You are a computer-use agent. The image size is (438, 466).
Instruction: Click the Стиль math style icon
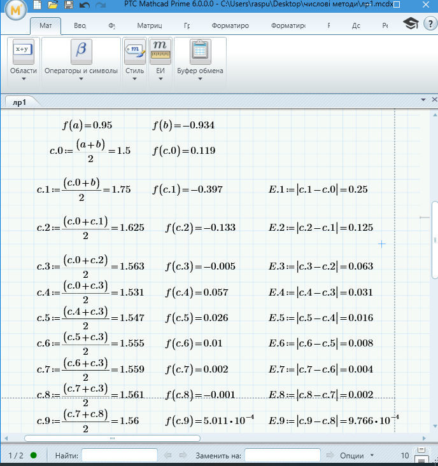[x=134, y=50]
